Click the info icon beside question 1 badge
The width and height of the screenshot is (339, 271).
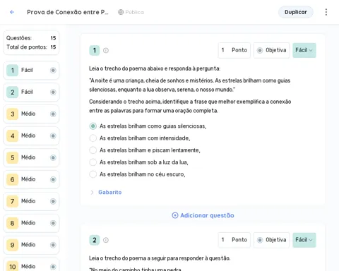[x=106, y=50]
